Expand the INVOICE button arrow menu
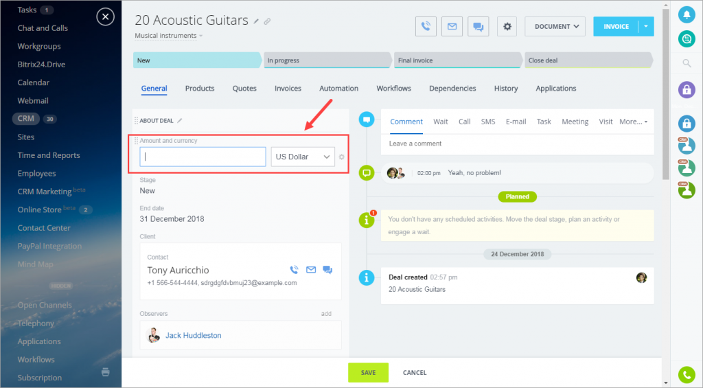 click(x=646, y=27)
